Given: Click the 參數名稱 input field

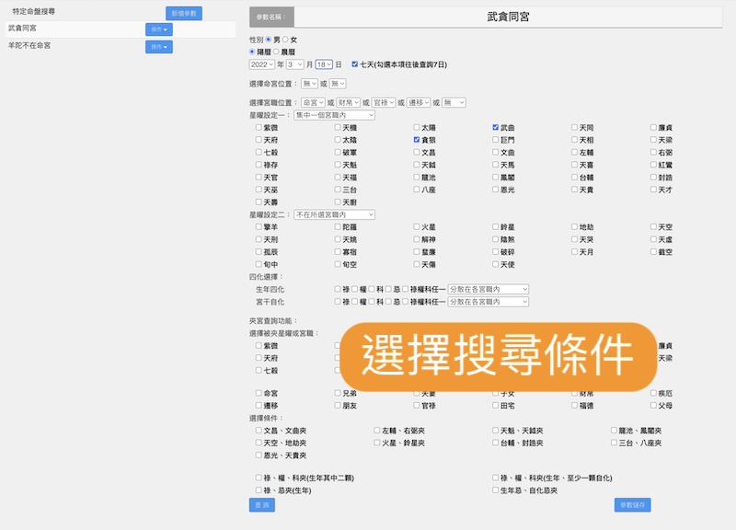Looking at the screenshot, I should pos(508,17).
